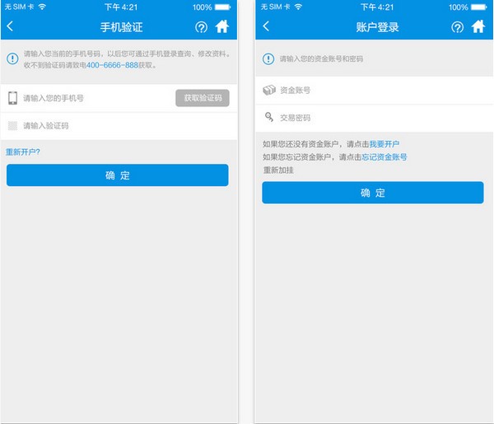This screenshot has width=494, height=424.
Task: Click the 手机验证 title text
Action: coord(122,27)
